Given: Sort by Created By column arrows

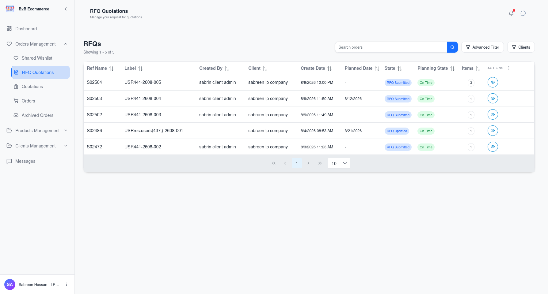Looking at the screenshot, I should (227, 69).
